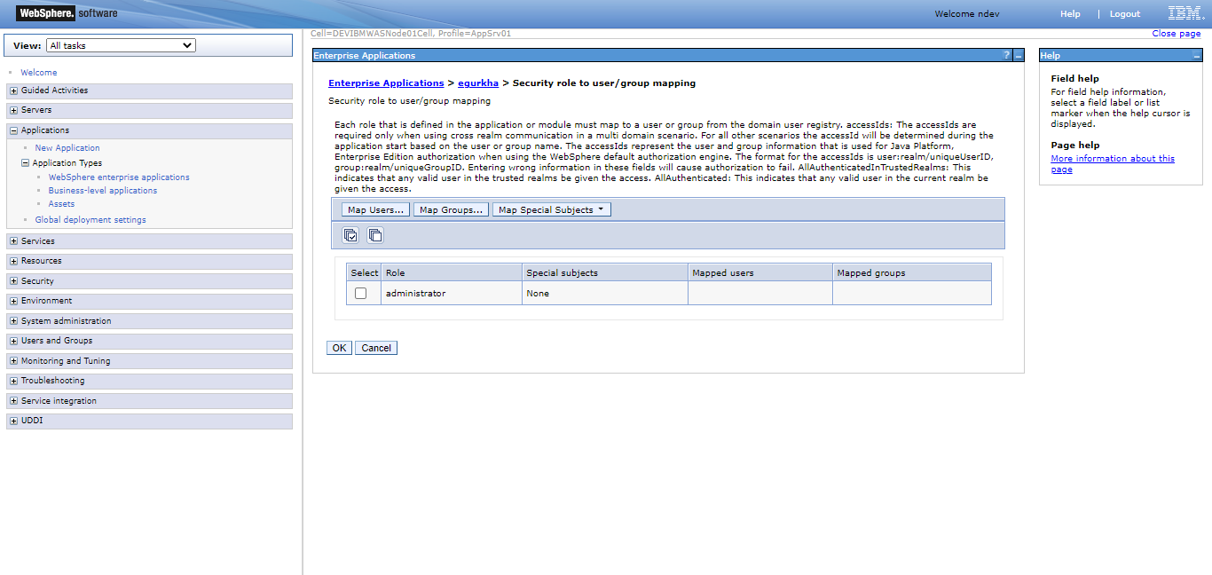Open Global deployment settings link

click(x=91, y=220)
